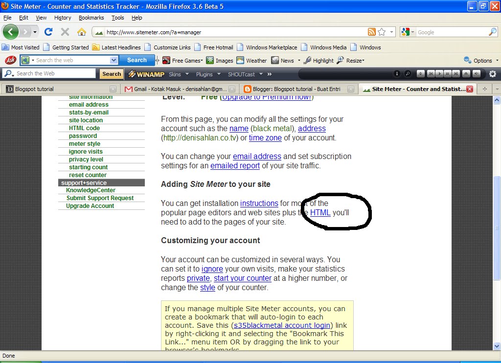Go to the Home page icon
The image size is (501, 363).
click(82, 32)
